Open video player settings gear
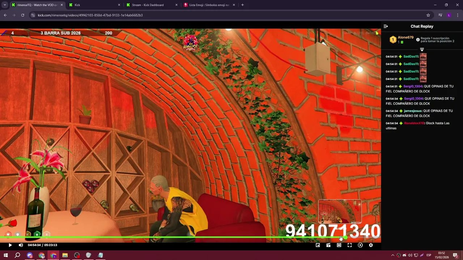This screenshot has height=260, width=463. pos(371,245)
